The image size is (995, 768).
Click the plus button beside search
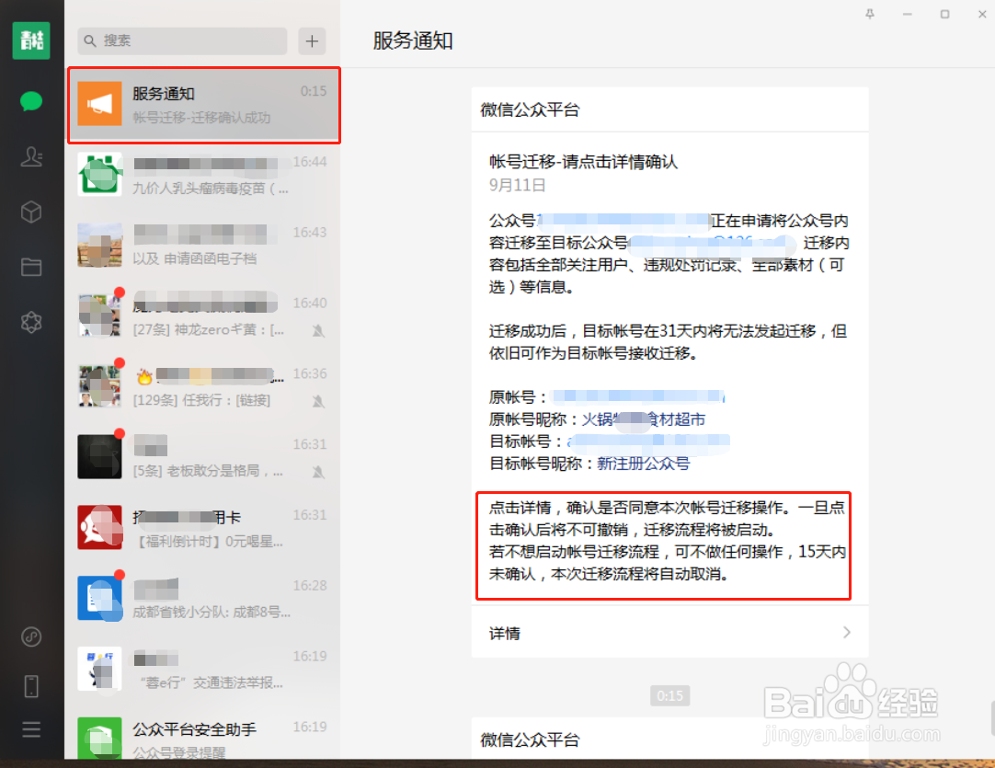[312, 40]
